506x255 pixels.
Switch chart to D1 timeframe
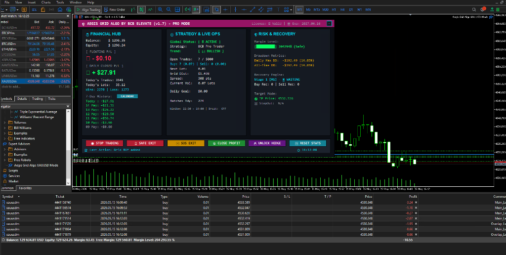tap(351, 10)
